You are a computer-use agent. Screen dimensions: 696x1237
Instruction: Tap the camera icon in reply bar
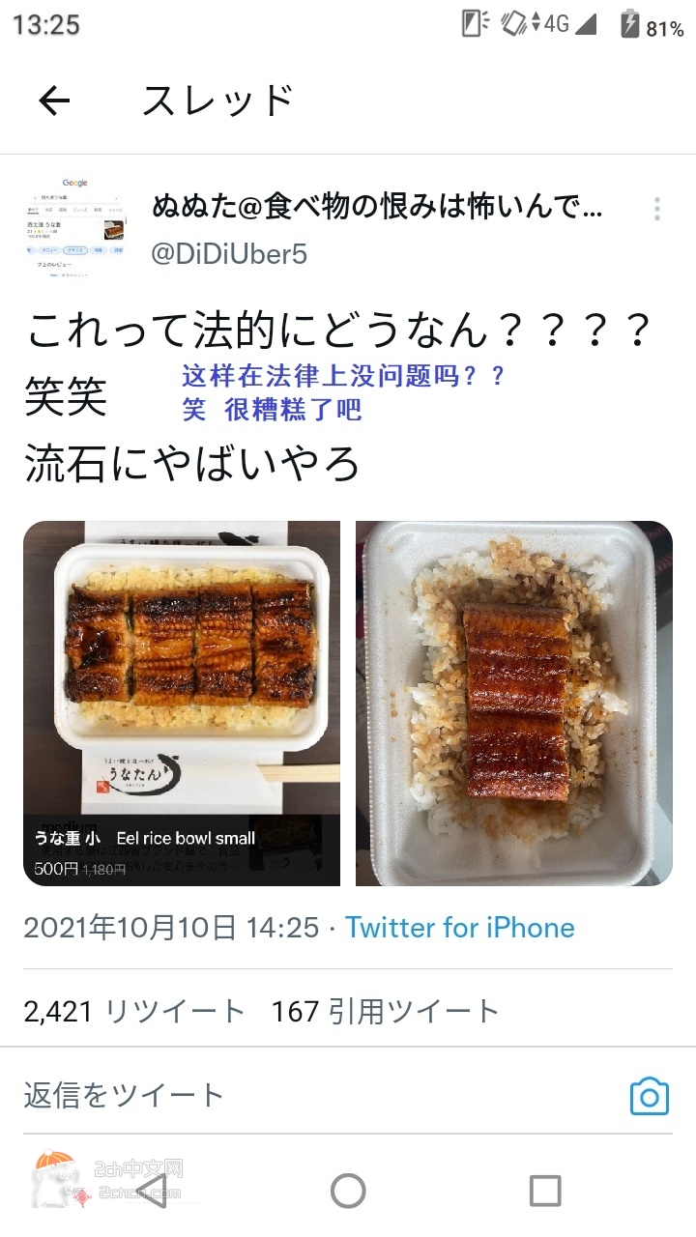pyautogui.click(x=650, y=1096)
